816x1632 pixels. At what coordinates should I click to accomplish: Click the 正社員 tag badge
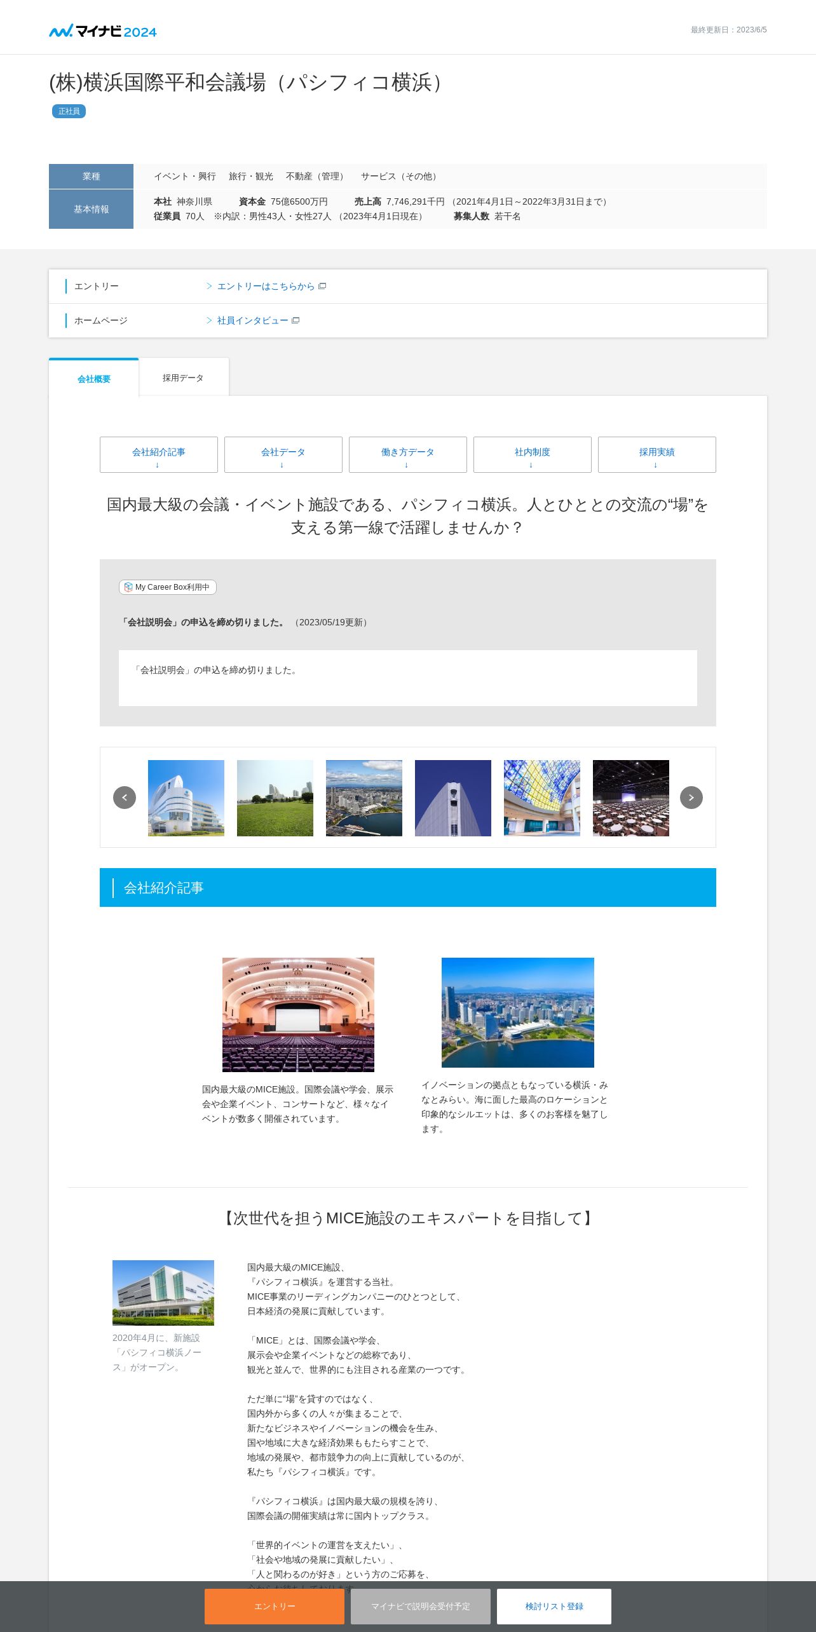pyautogui.click(x=69, y=111)
